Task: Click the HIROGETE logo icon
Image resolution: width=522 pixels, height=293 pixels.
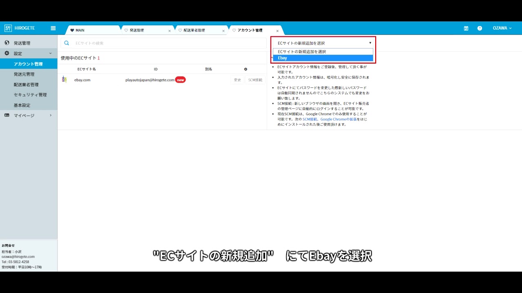Action: pyautogui.click(x=8, y=28)
